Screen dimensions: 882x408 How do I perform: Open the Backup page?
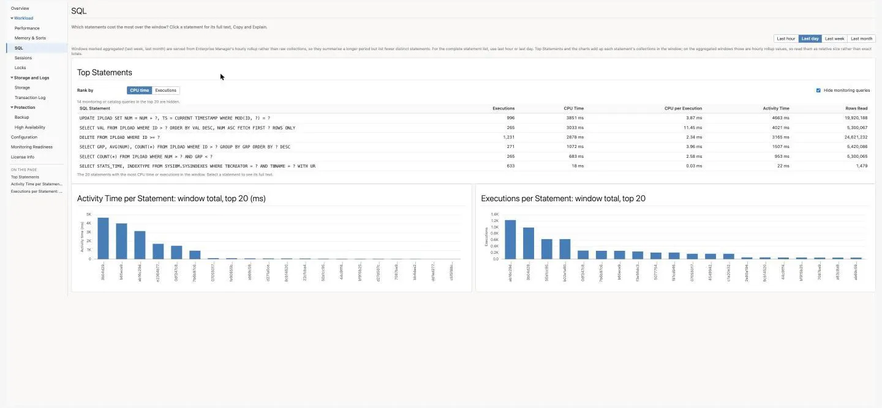click(21, 117)
